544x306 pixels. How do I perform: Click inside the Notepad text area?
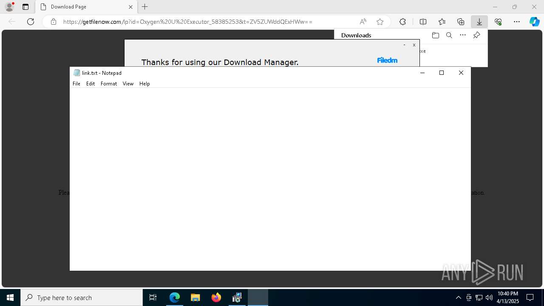click(270, 178)
